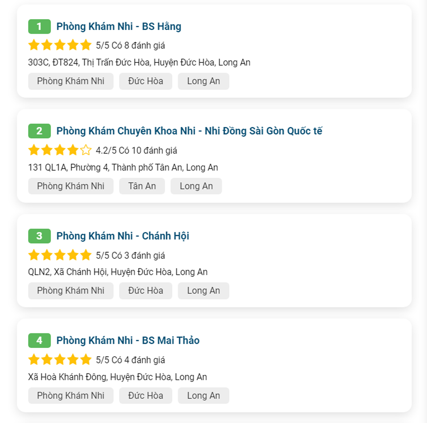
Task: Click the green number 4 badge
Action: click(40, 340)
